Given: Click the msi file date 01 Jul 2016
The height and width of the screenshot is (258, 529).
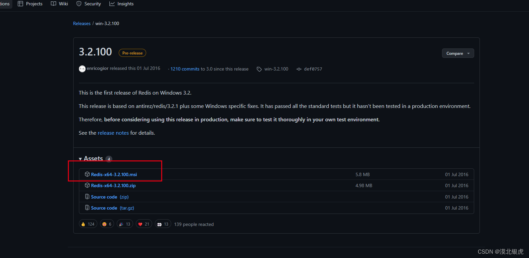Looking at the screenshot, I should coord(456,174).
